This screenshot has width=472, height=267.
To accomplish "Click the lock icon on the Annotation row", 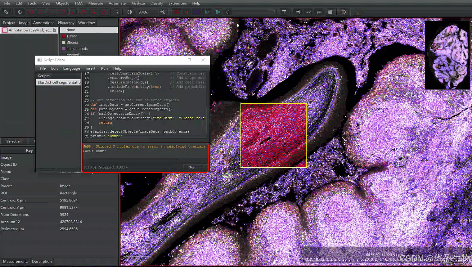I will [54, 30].
